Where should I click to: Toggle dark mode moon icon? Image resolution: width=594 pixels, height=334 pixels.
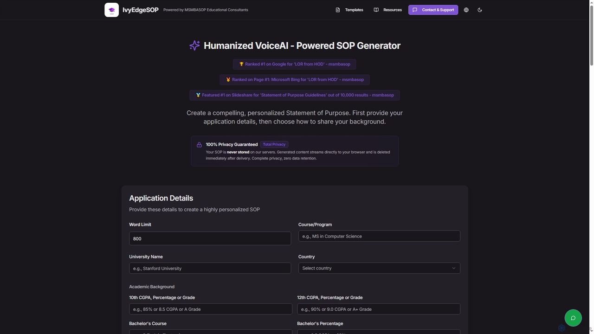pos(480,10)
